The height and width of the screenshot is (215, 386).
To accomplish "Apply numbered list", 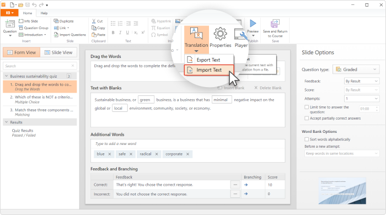I will tap(120, 23).
